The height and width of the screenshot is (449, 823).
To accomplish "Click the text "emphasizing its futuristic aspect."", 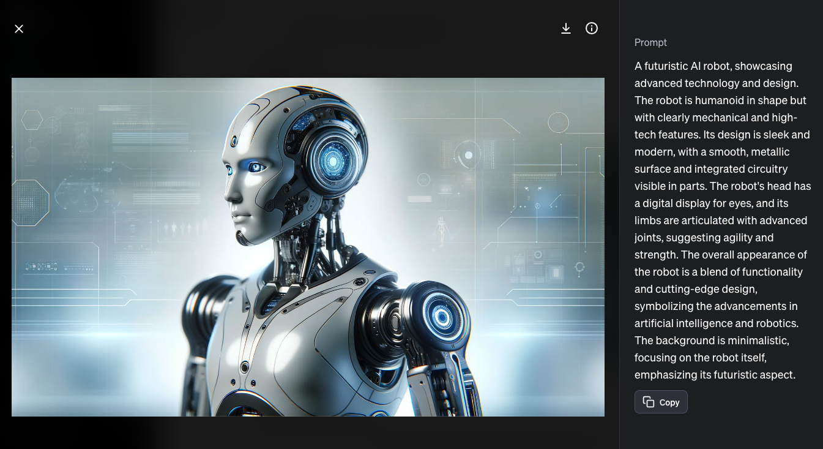I will pos(715,375).
